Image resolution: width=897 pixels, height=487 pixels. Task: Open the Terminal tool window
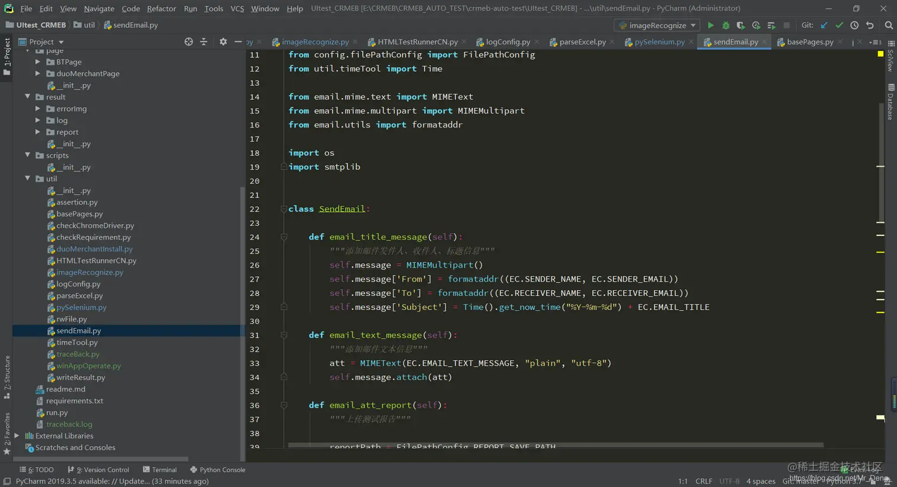pyautogui.click(x=160, y=470)
